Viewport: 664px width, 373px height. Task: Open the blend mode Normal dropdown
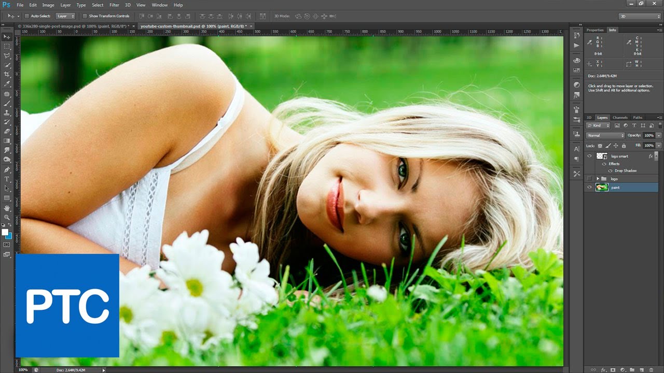[605, 135]
